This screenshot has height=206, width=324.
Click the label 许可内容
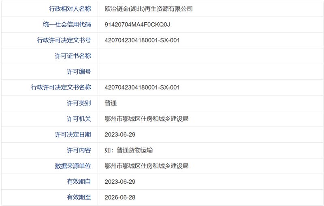point(79,150)
